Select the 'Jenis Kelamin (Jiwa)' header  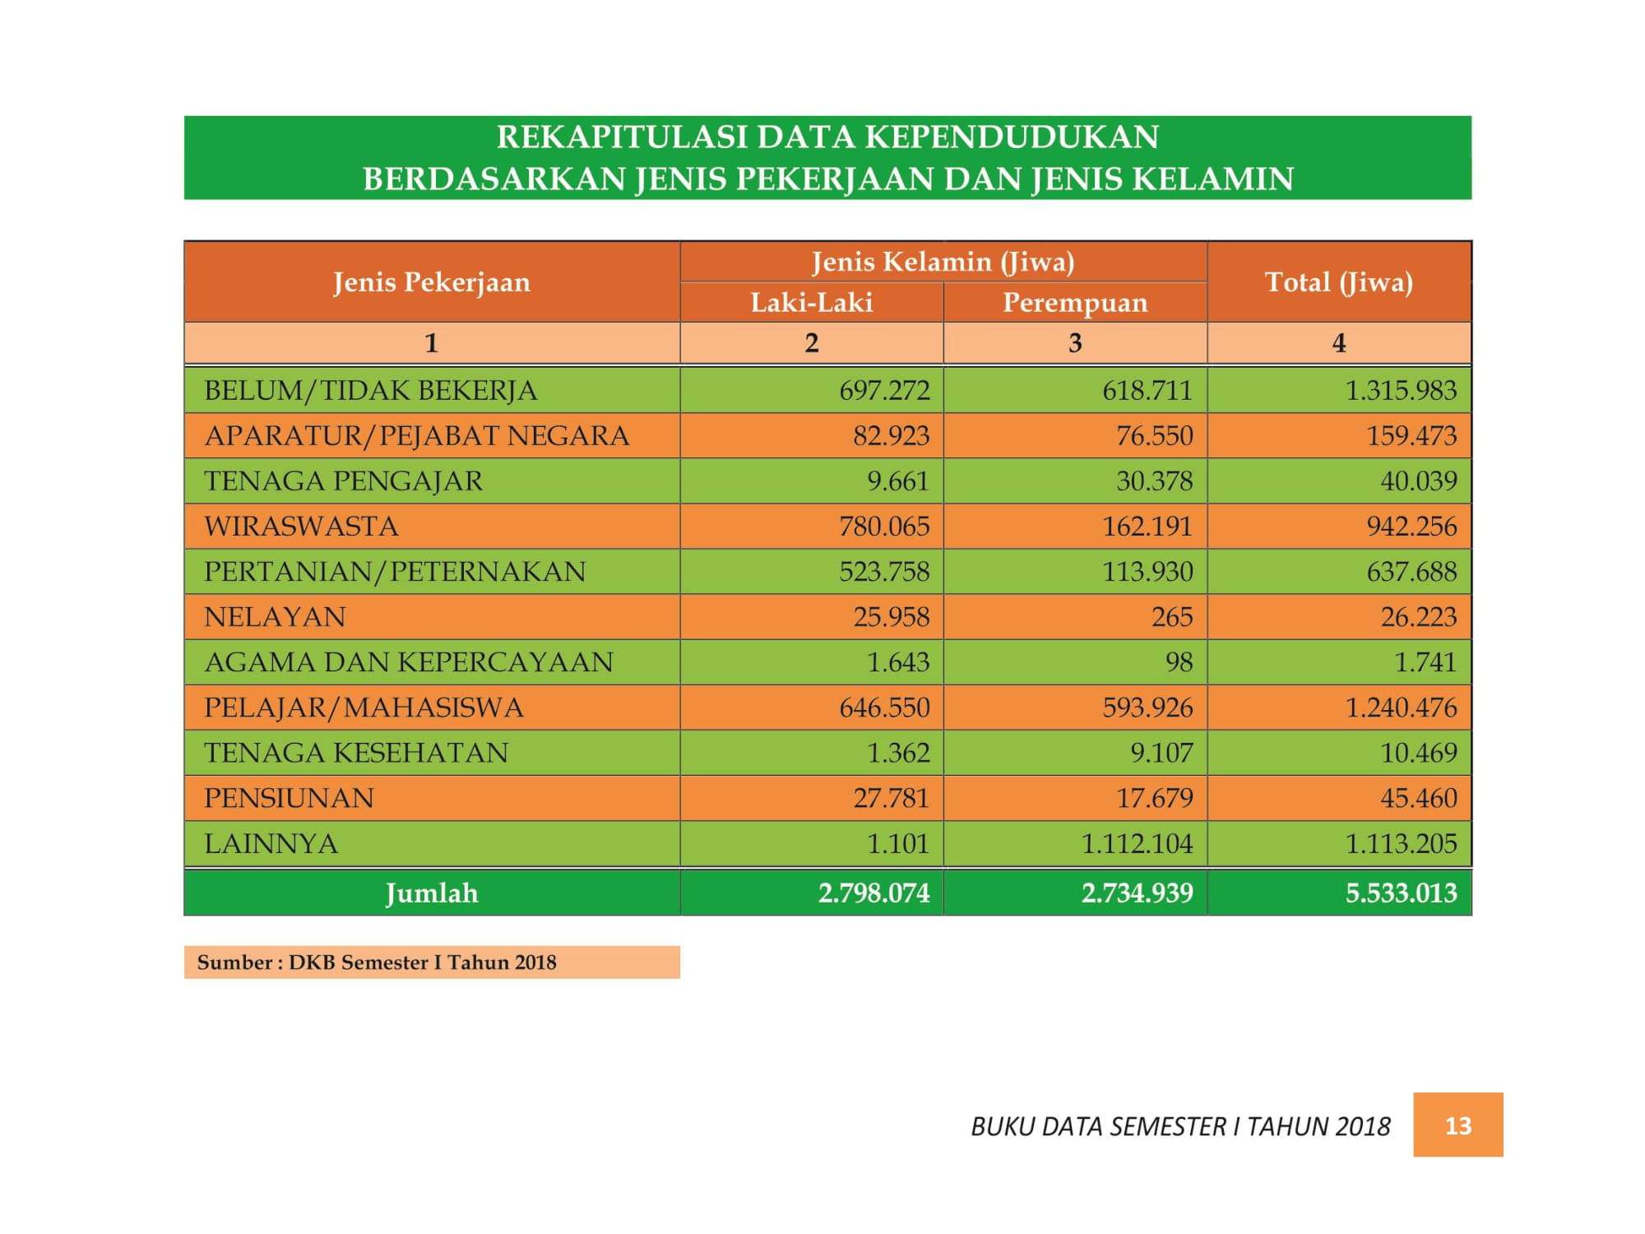pos(943,262)
